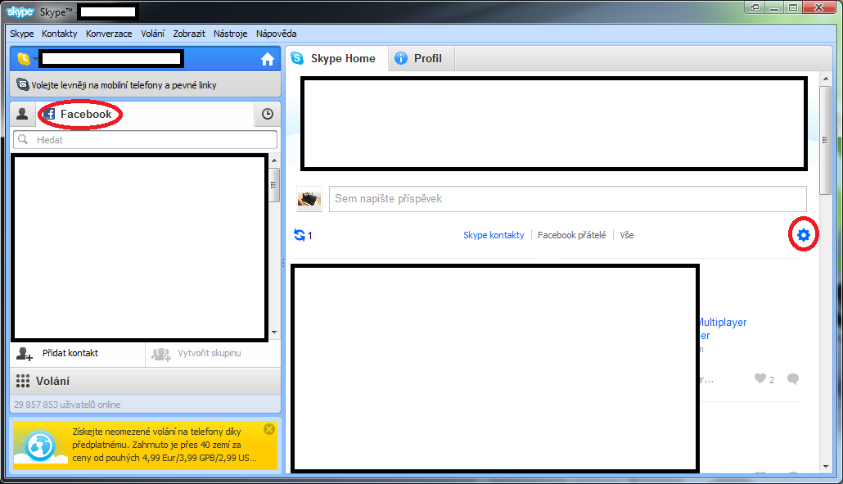The image size is (843, 484).
Task: Click the online users count status text
Action: click(x=67, y=405)
